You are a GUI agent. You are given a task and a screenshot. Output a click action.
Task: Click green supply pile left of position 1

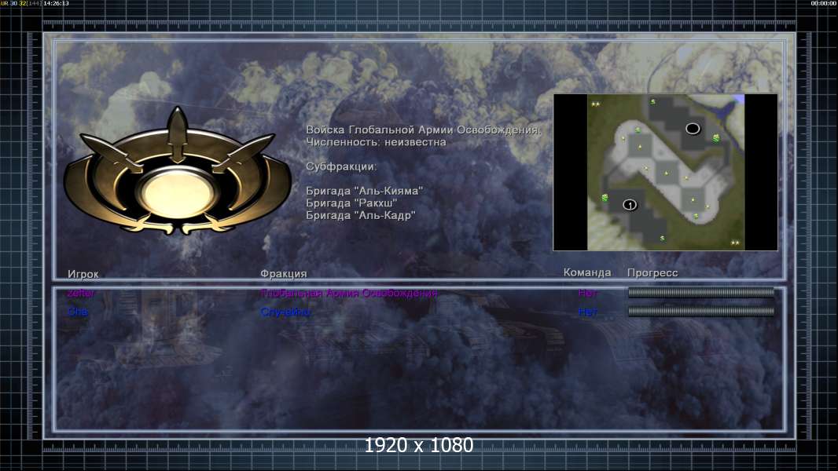point(605,198)
